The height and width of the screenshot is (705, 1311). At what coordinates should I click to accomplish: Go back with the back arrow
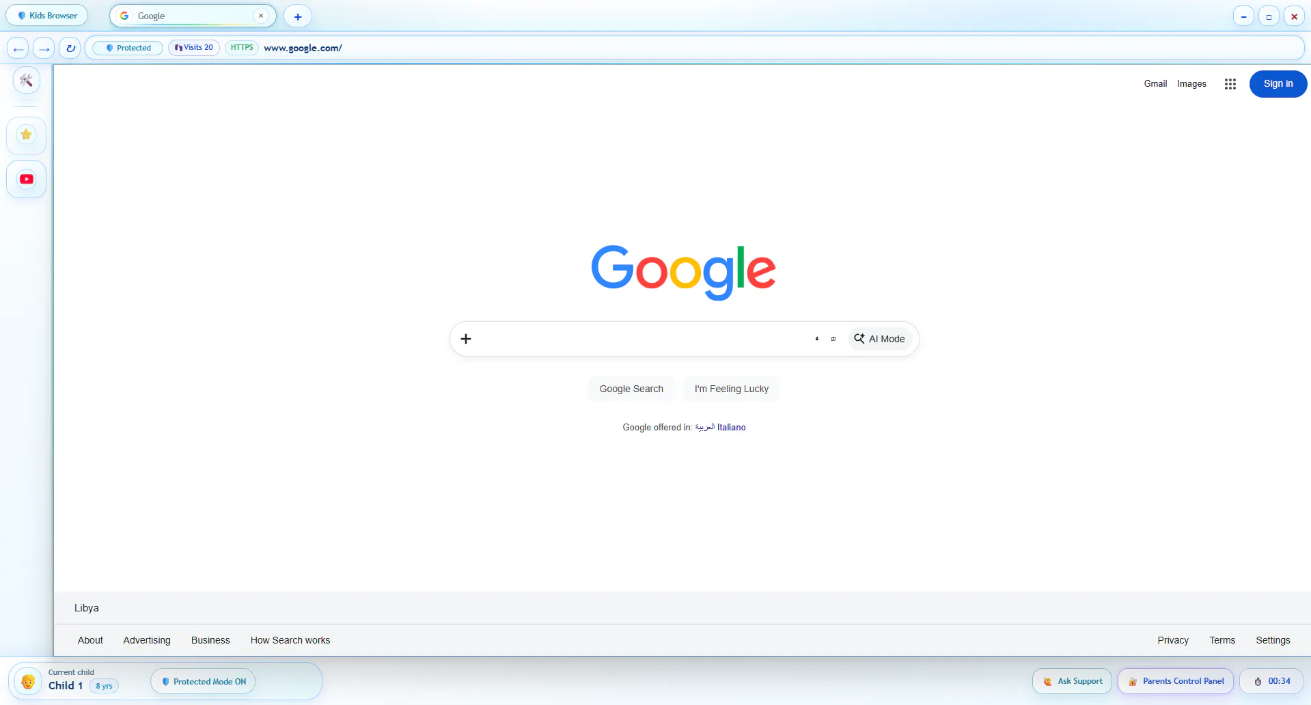point(18,49)
